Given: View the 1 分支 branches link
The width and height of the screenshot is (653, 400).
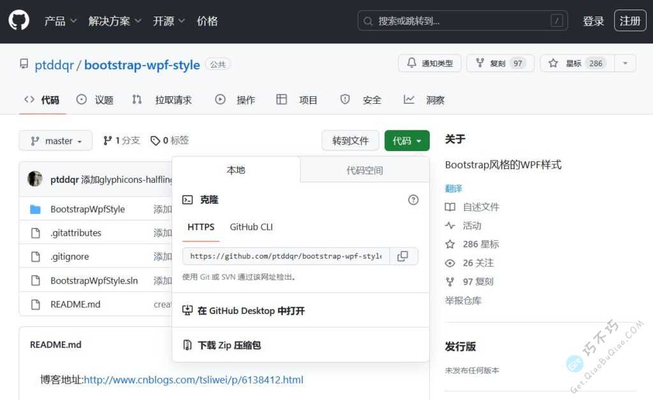Looking at the screenshot, I should (122, 141).
